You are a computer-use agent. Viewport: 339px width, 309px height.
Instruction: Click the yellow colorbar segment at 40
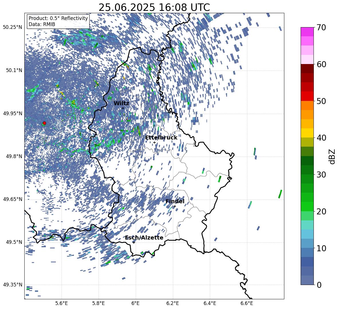[307, 133]
